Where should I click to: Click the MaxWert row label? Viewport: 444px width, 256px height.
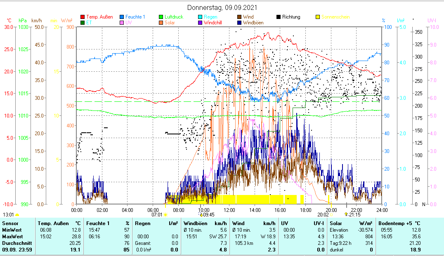pyautogui.click(x=12, y=237)
